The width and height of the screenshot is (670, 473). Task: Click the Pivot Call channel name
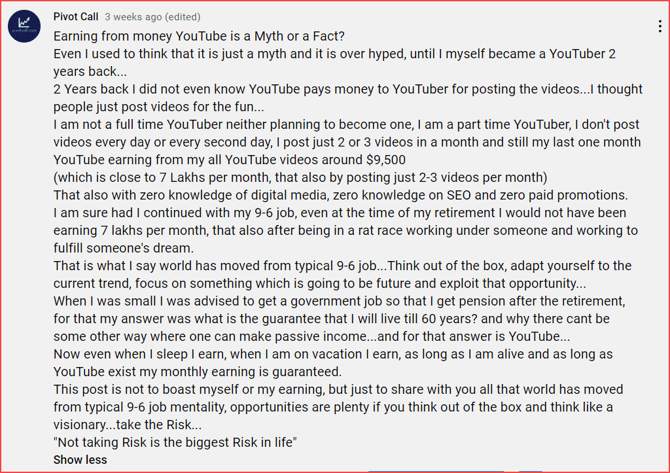tap(76, 17)
